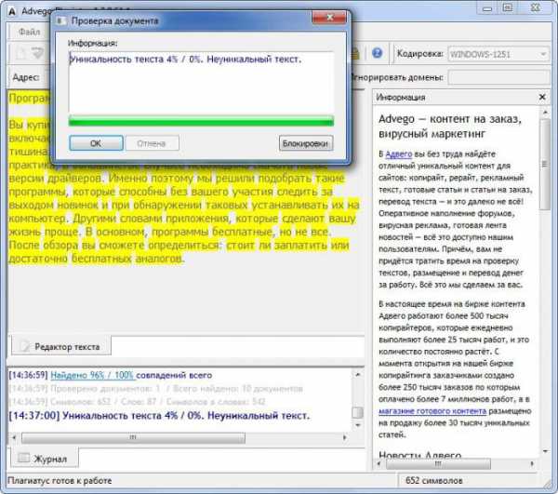Click the Проверка документа dialog title icon
Image resolution: width=558 pixels, height=494 pixels.
60,21
